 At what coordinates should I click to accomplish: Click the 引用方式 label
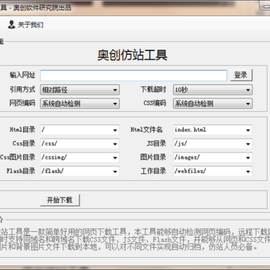pyautogui.click(x=22, y=89)
